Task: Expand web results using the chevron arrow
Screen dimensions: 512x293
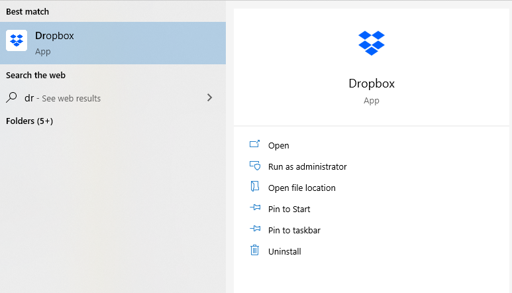Action: point(210,97)
